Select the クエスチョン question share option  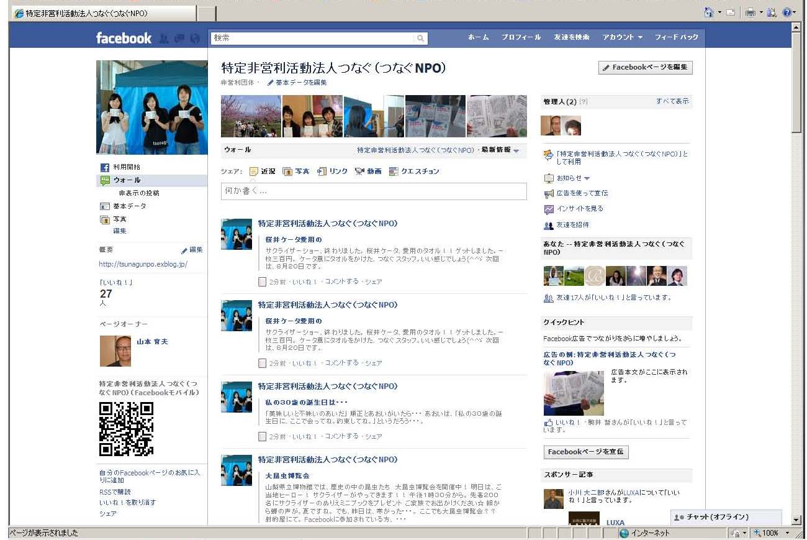click(414, 172)
